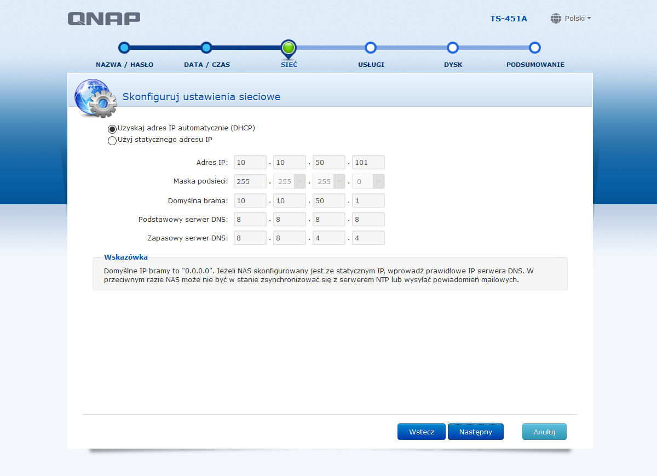Click the Wstecz button
The width and height of the screenshot is (657, 476).
click(x=422, y=432)
